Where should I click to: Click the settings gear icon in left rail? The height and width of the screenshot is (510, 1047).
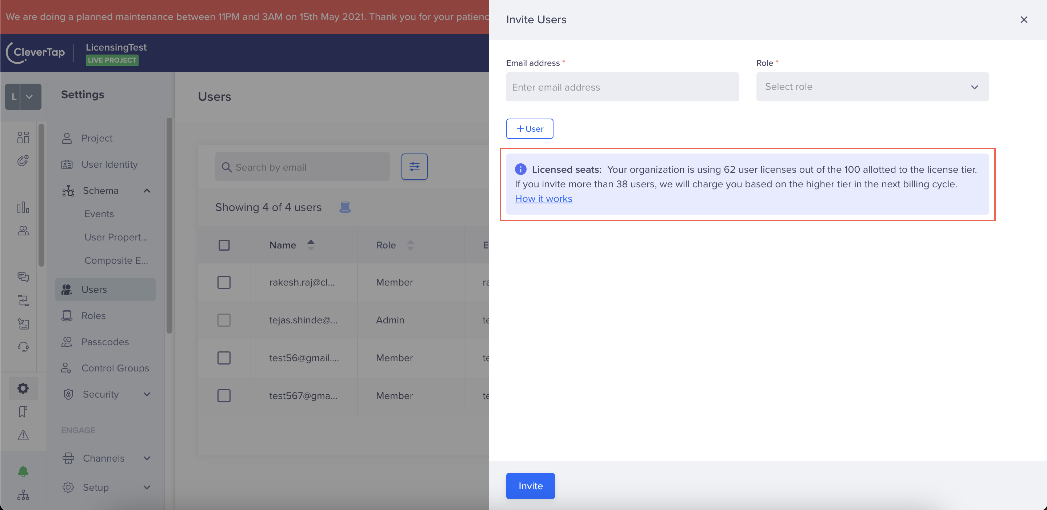point(23,388)
